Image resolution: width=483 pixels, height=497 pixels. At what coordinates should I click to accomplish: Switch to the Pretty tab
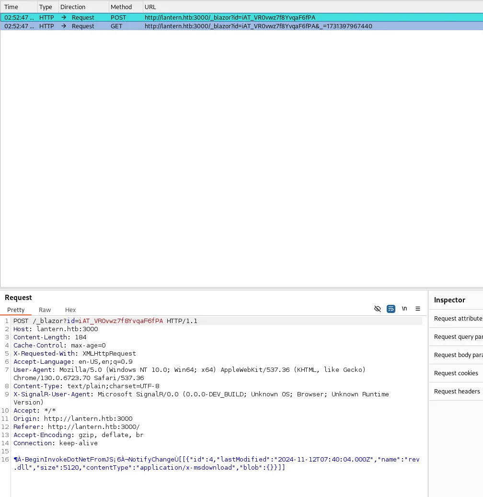click(x=16, y=310)
